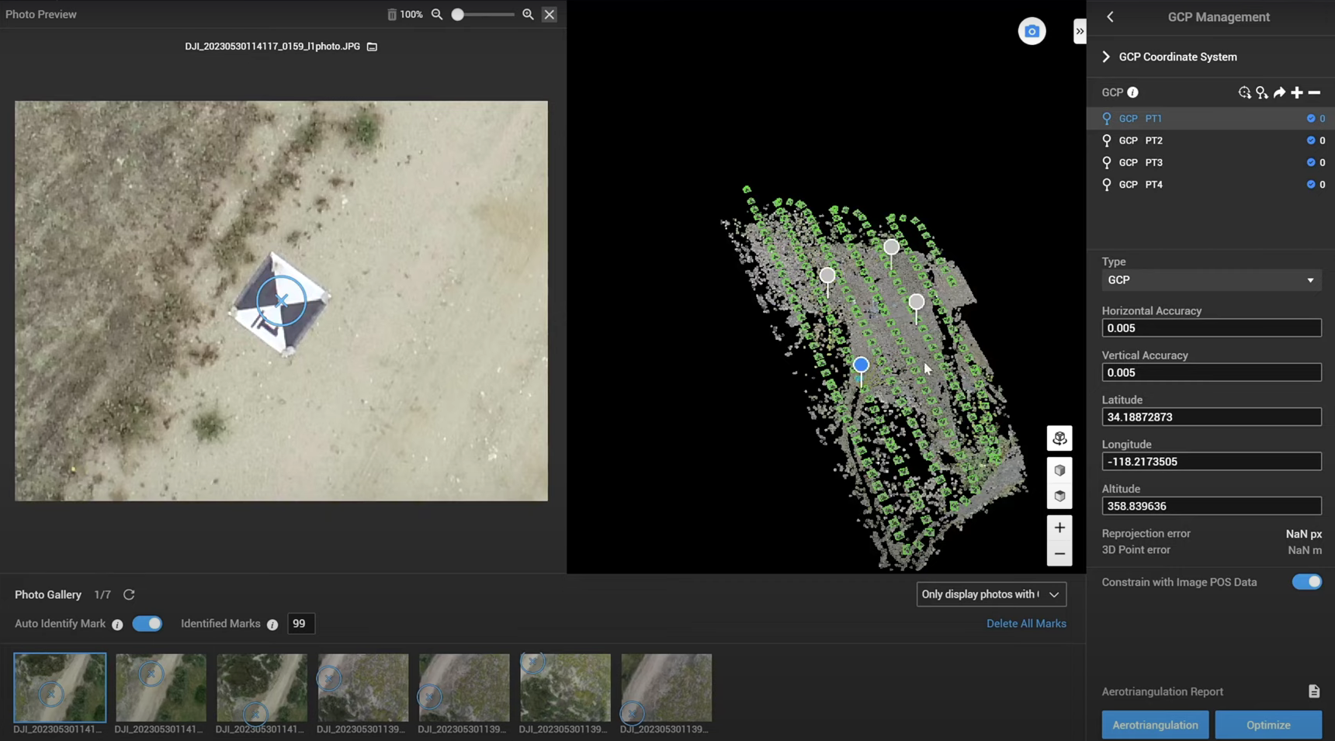
Task: Click the Longitude field with -118.2173505
Action: coord(1212,462)
